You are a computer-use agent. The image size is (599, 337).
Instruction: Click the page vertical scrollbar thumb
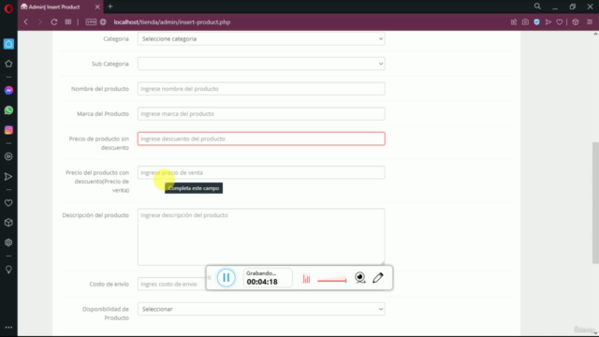[595, 202]
